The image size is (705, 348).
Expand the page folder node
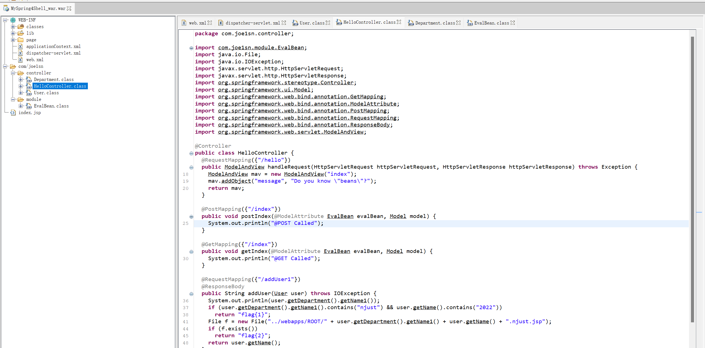pos(13,40)
